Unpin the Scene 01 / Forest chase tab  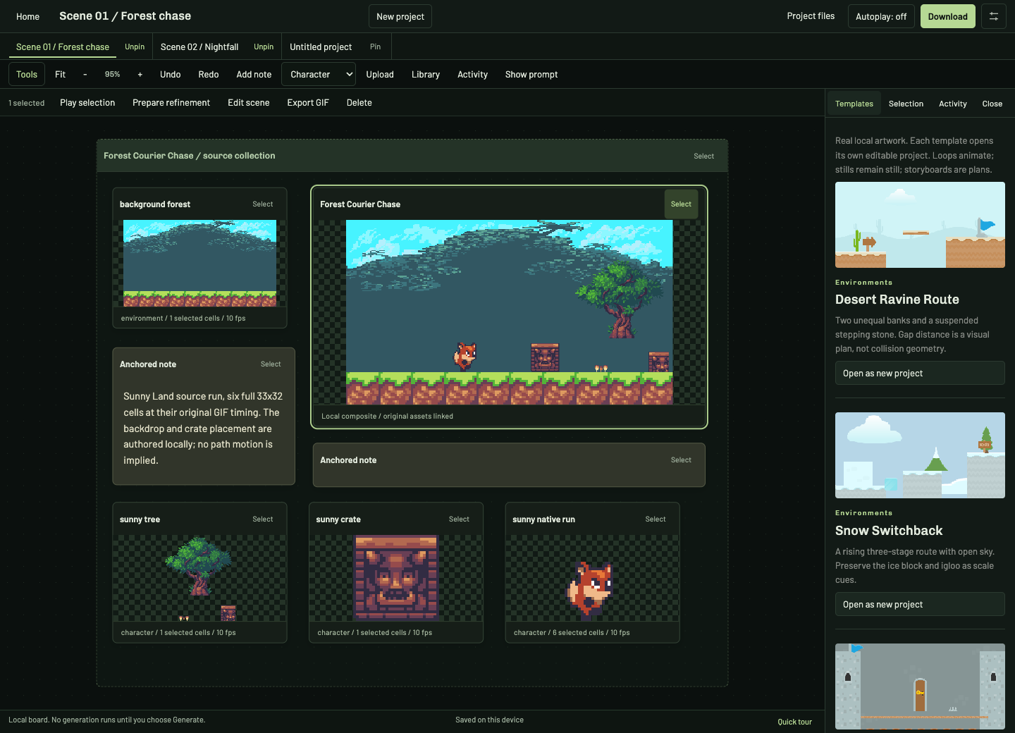135,47
